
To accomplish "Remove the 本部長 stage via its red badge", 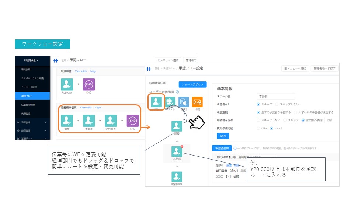I will tap(182, 147).
